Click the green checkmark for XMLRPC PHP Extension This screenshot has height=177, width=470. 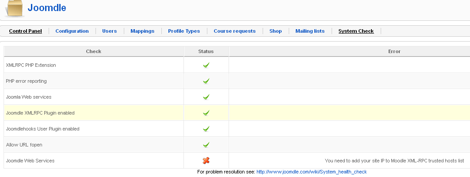(206, 65)
